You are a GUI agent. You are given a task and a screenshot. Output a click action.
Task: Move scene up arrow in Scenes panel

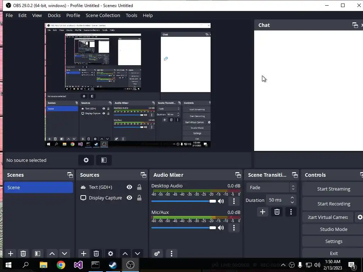[x=52, y=254]
